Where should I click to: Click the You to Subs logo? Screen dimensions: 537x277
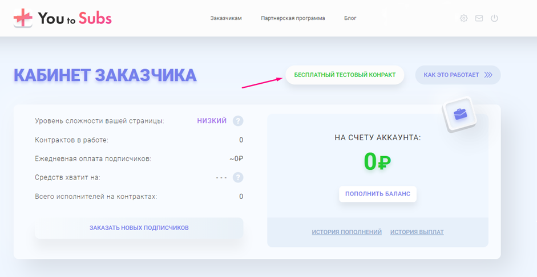[63, 18]
